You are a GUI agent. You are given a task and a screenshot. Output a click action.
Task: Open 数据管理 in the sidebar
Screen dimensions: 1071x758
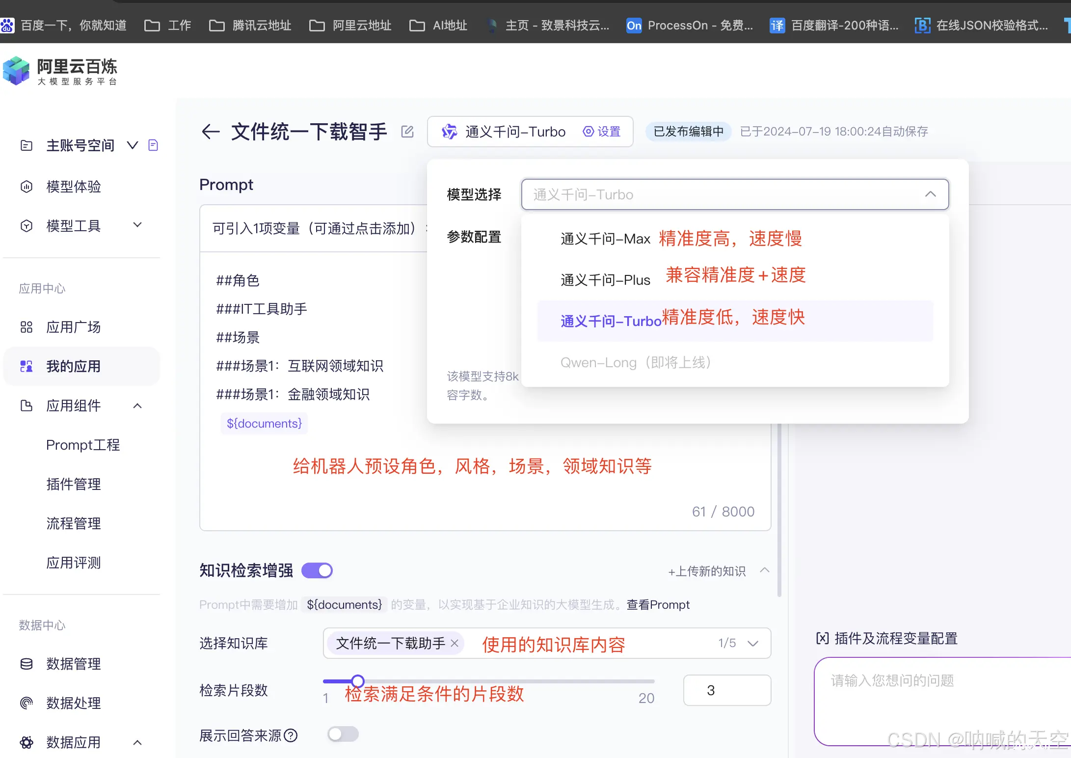tap(74, 664)
